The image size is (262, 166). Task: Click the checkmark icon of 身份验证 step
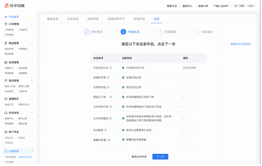(x=87, y=32)
